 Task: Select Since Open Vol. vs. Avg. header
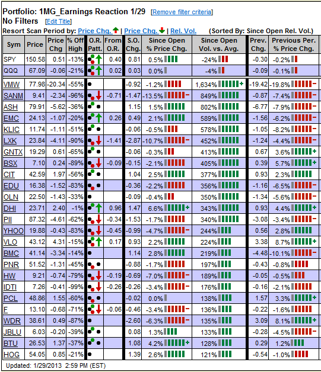[x=219, y=44]
